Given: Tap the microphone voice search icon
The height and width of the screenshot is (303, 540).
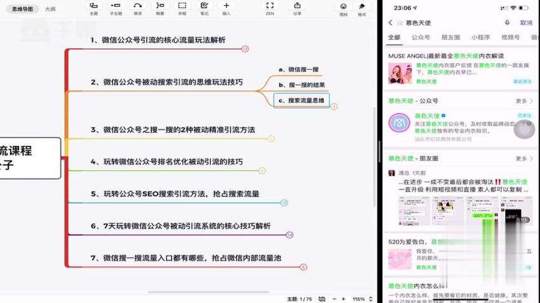Looking at the screenshot, I should [508, 23].
